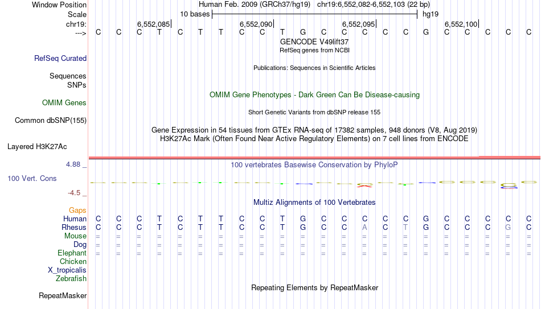Select the Human alignment row label
Screen dimensions: 541x309
coord(75,219)
